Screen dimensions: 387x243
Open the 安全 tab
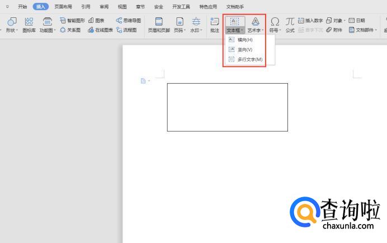pos(158,7)
